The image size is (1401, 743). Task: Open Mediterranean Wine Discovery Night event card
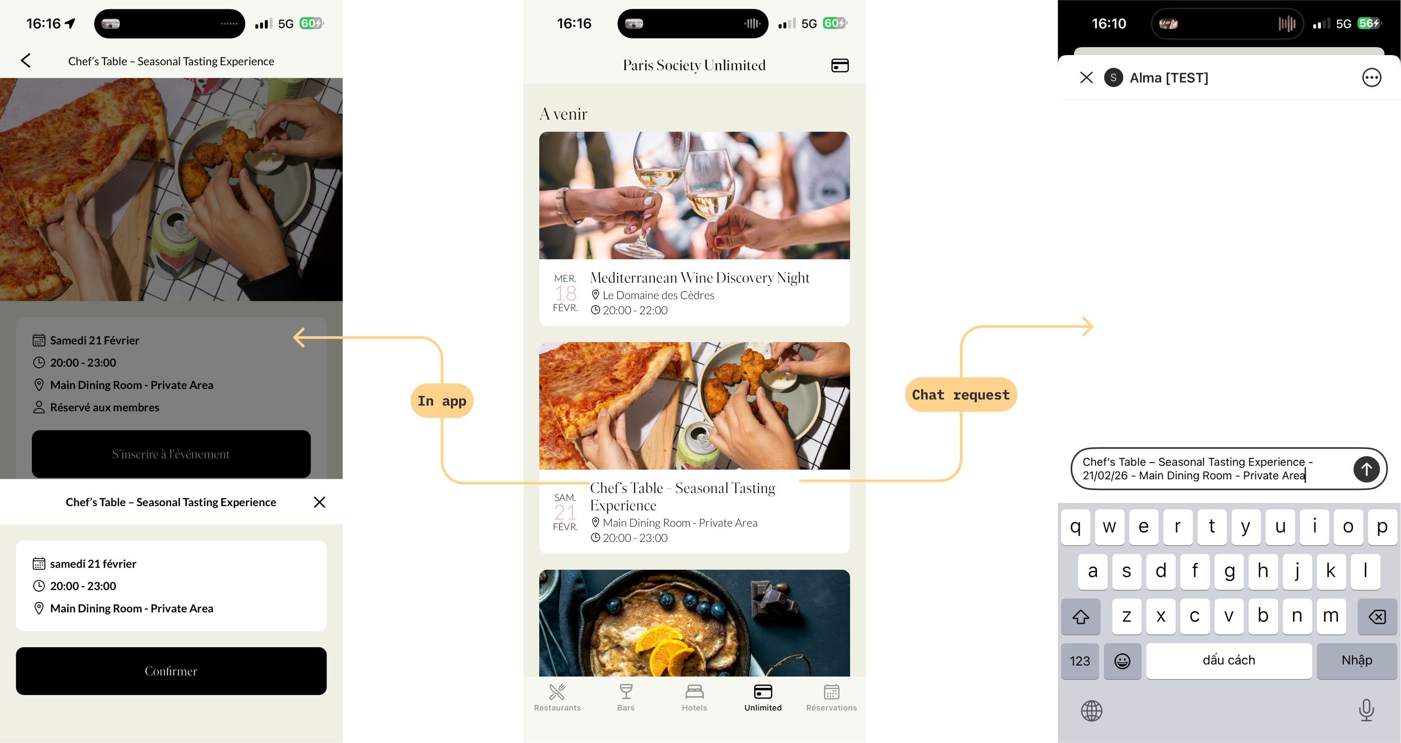click(694, 228)
